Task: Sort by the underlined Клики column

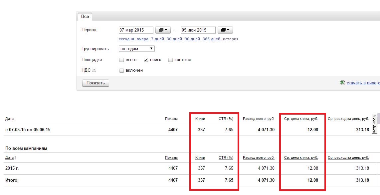Action: pos(200,157)
